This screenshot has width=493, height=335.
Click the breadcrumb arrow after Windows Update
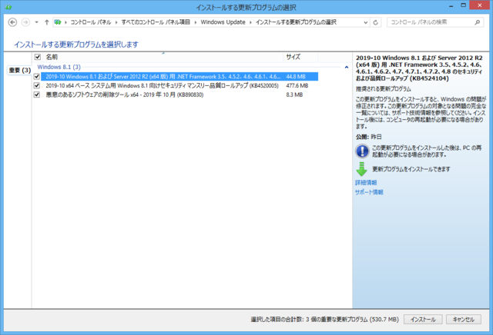(x=250, y=22)
